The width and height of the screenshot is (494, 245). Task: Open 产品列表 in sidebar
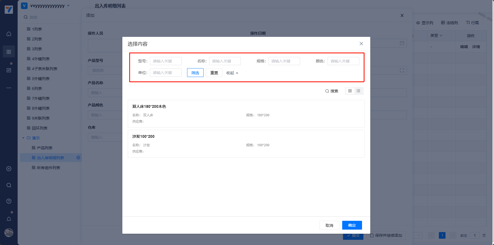point(44,148)
